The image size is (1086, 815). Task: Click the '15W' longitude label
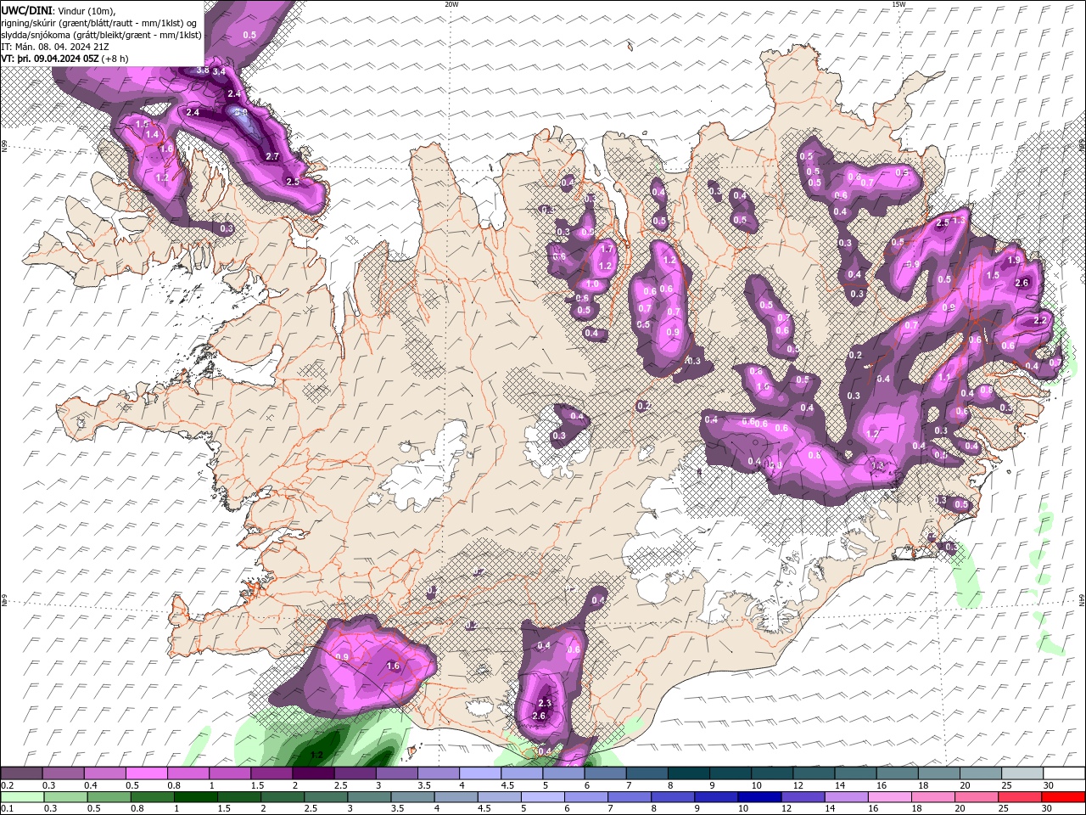coord(898,4)
